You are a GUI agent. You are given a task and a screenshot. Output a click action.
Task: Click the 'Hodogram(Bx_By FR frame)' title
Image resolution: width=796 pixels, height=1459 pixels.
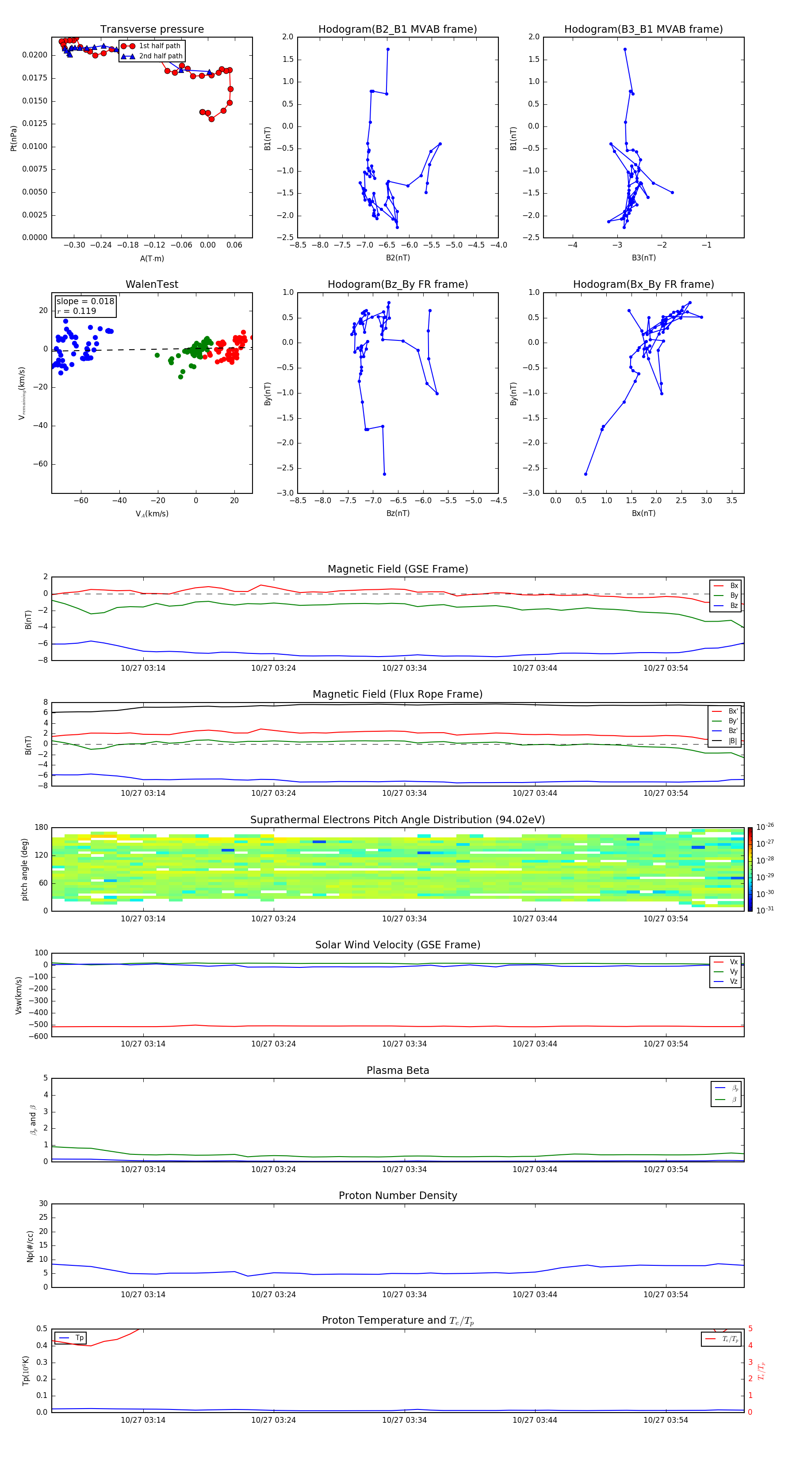643,284
